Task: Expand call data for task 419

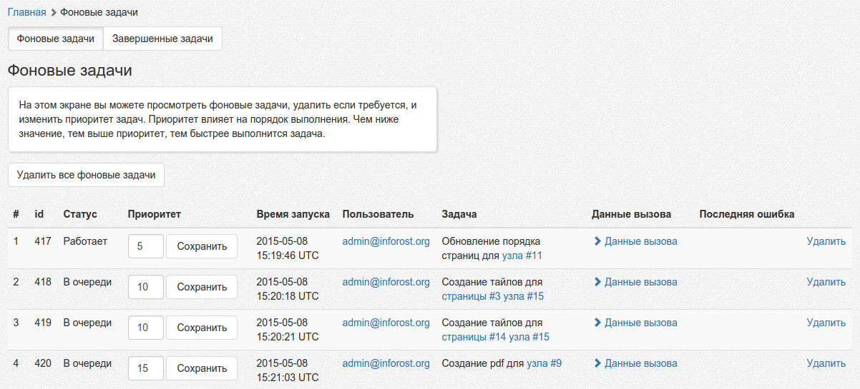Action: [635, 323]
